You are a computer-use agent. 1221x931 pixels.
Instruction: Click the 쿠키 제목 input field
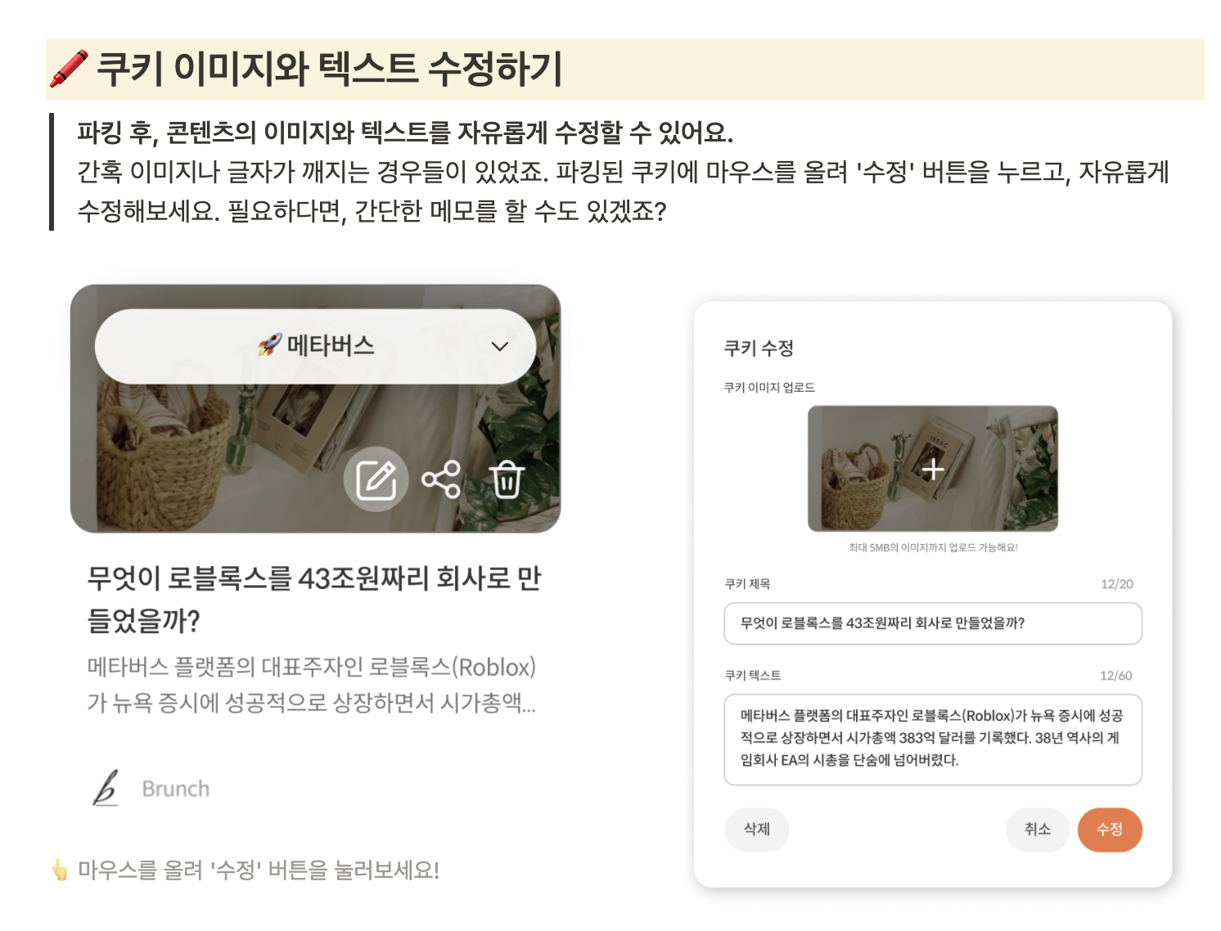coord(933,623)
